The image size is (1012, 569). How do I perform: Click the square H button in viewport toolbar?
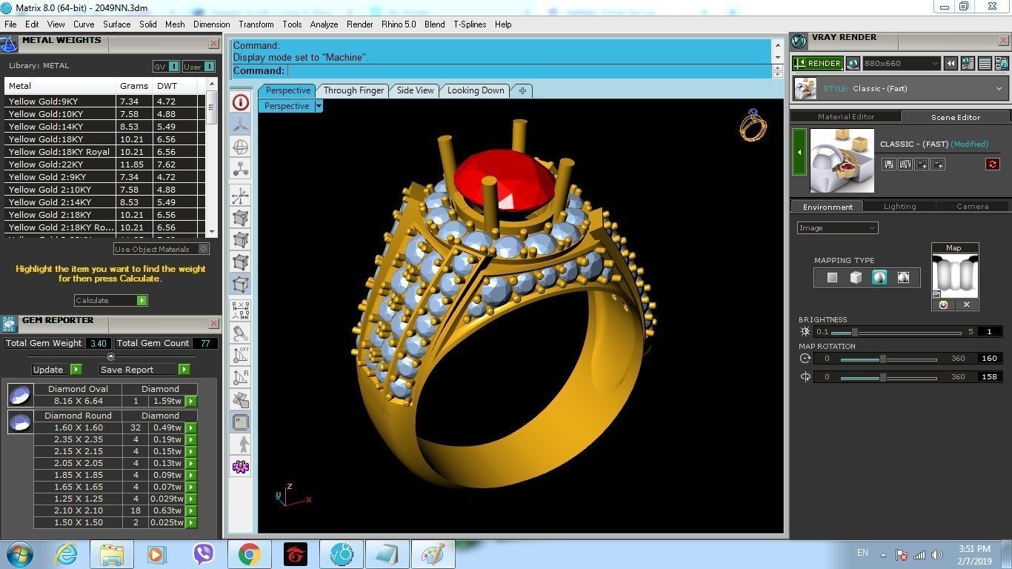point(240,422)
